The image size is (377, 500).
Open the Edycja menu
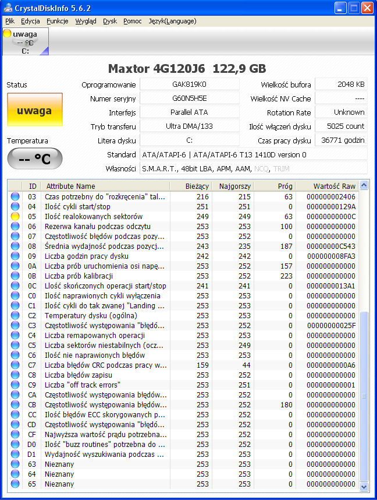click(30, 21)
